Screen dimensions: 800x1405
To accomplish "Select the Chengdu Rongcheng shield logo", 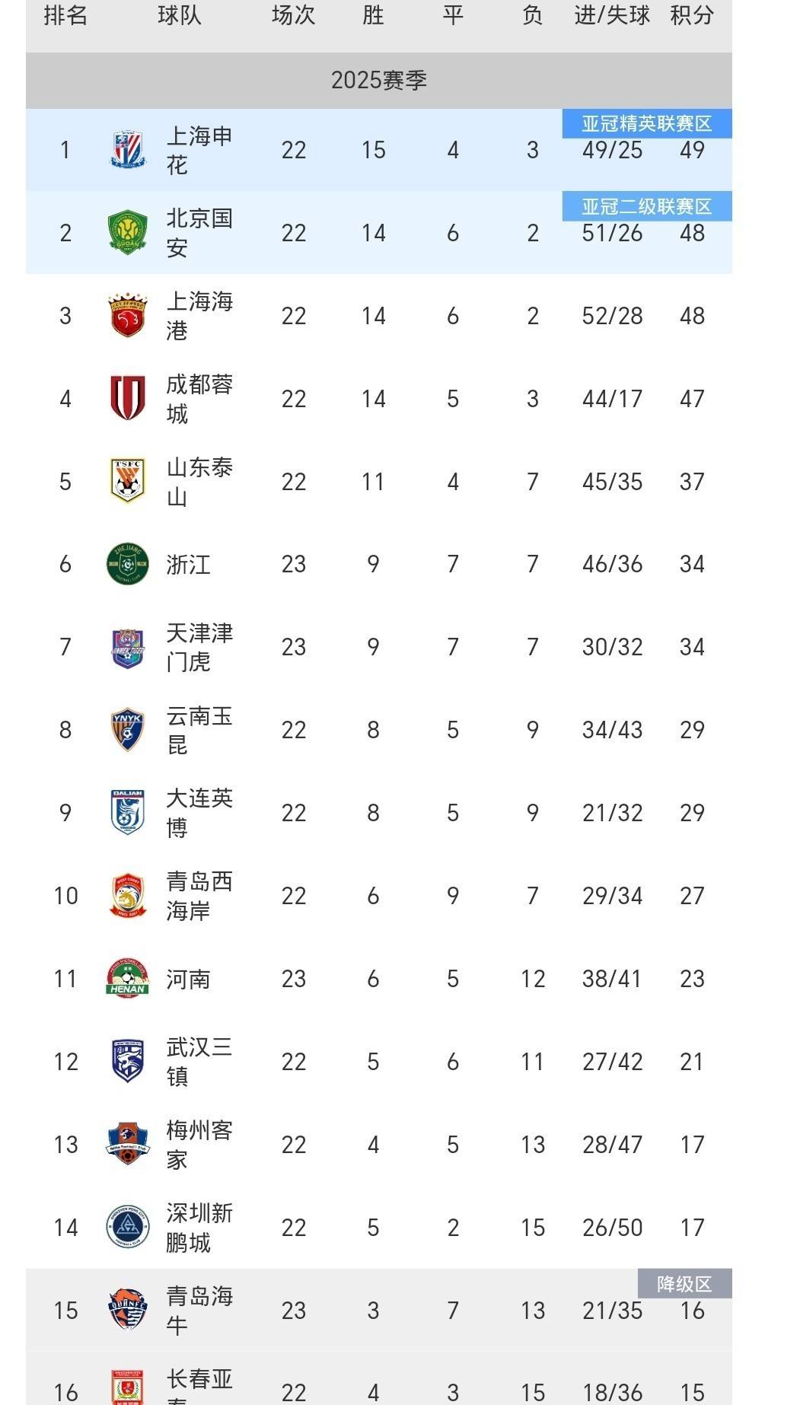I will pos(127,399).
